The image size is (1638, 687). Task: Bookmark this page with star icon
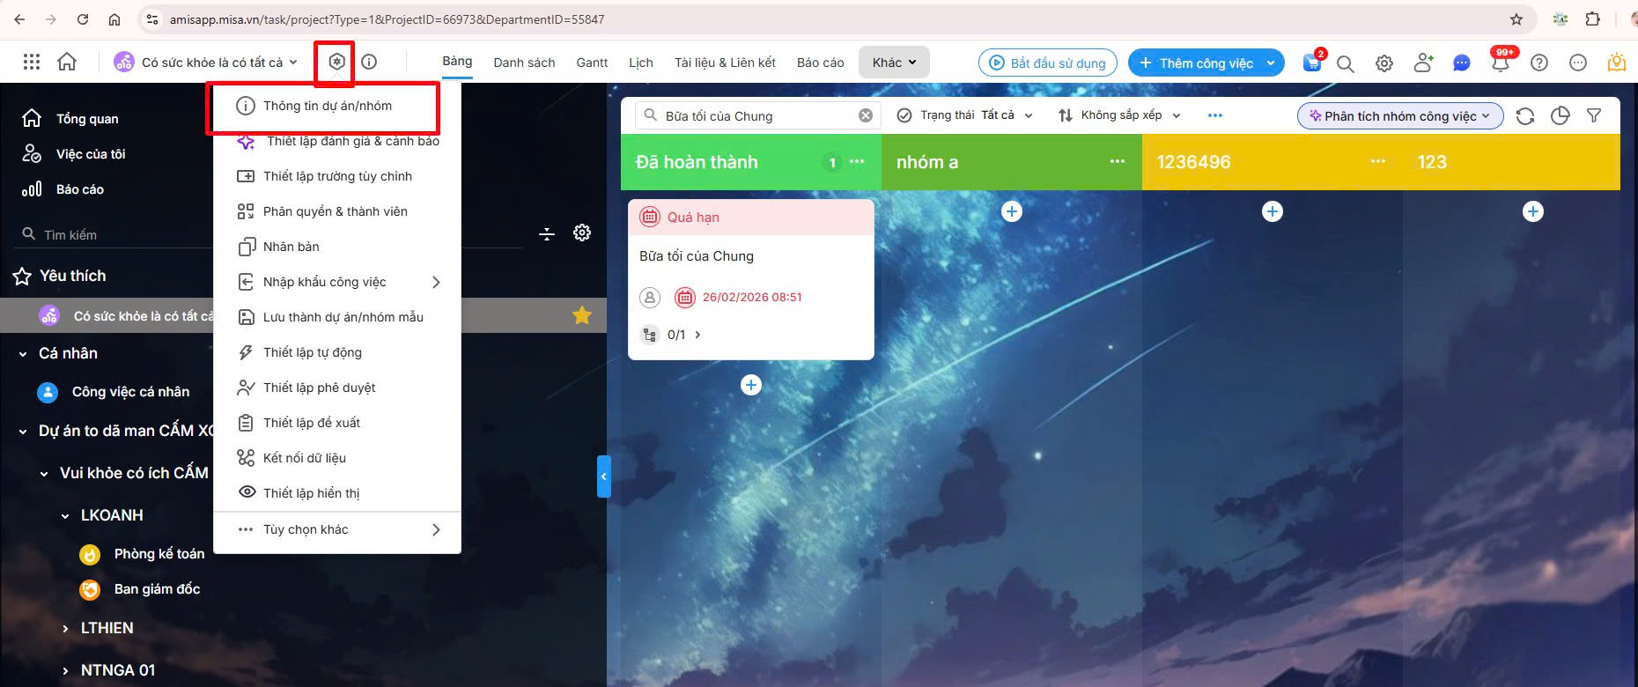tap(1516, 19)
